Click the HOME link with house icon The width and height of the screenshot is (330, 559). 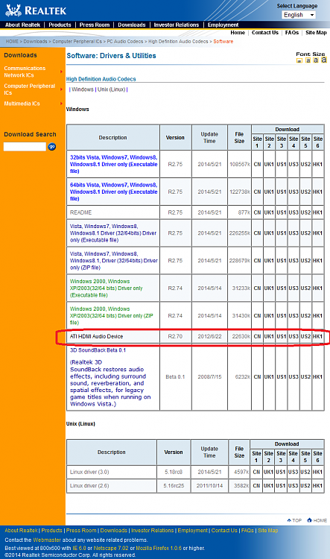[x=317, y=520]
